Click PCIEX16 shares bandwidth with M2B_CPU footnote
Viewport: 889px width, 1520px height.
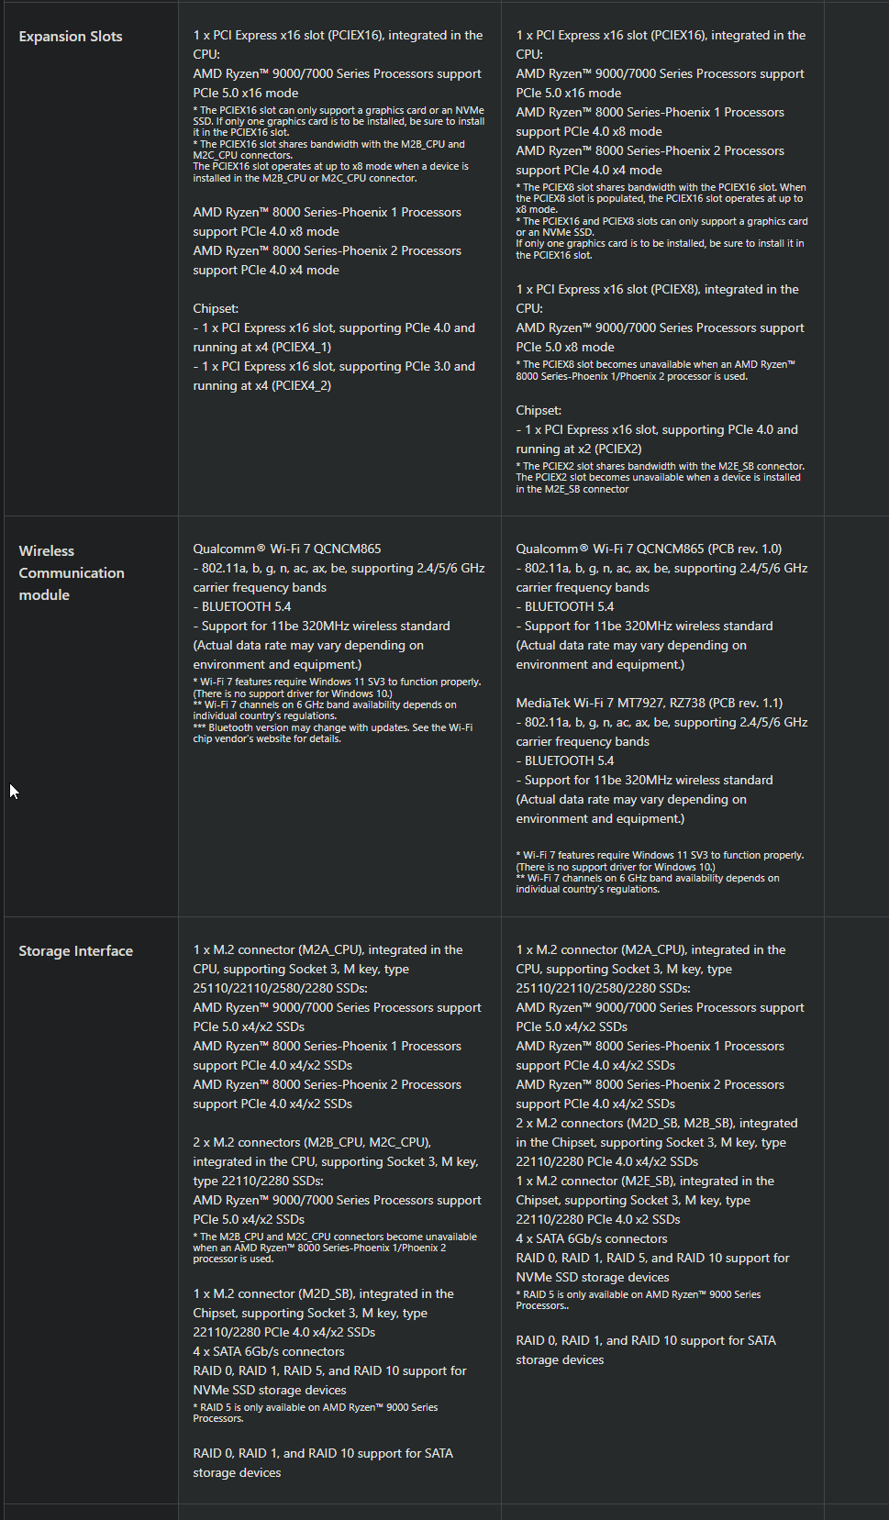point(328,150)
